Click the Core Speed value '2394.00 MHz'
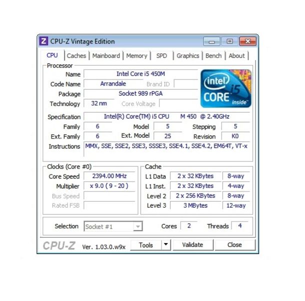This screenshot has height=301, width=305. click(x=109, y=176)
